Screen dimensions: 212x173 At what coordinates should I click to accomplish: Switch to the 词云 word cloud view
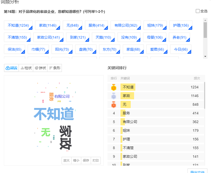pyautogui.click(x=12, y=68)
